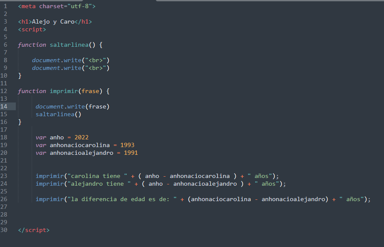This screenshot has height=247, width=384.
Task: Click the " años" string on line 26
Action: click(x=351, y=199)
